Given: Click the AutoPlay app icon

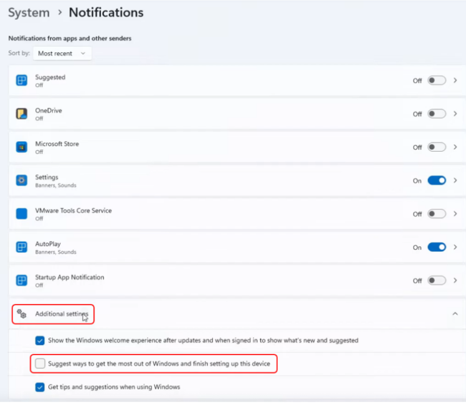Looking at the screenshot, I should 21,247.
